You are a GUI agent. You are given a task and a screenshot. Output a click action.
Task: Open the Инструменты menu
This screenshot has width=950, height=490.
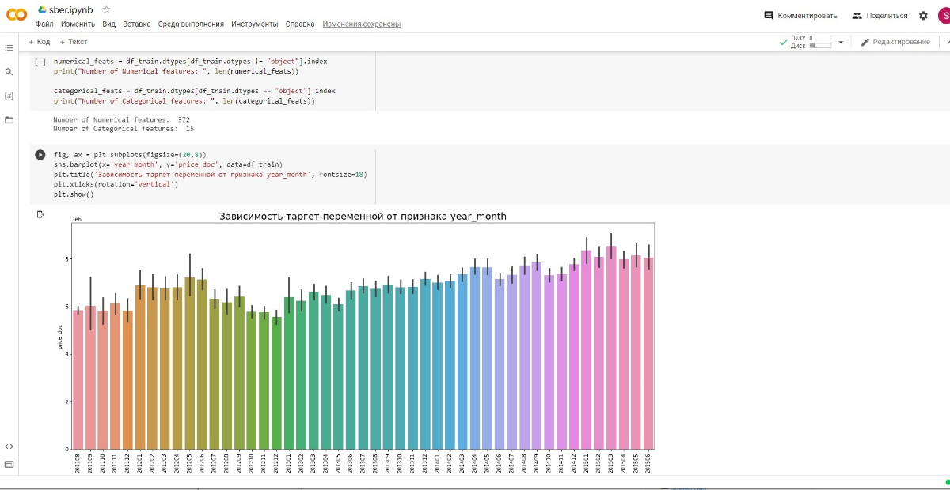(x=254, y=24)
